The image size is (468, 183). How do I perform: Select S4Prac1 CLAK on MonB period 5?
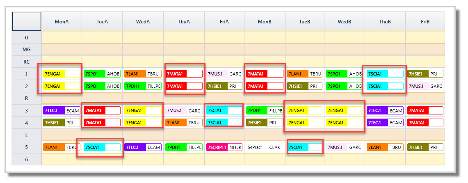[264, 147]
